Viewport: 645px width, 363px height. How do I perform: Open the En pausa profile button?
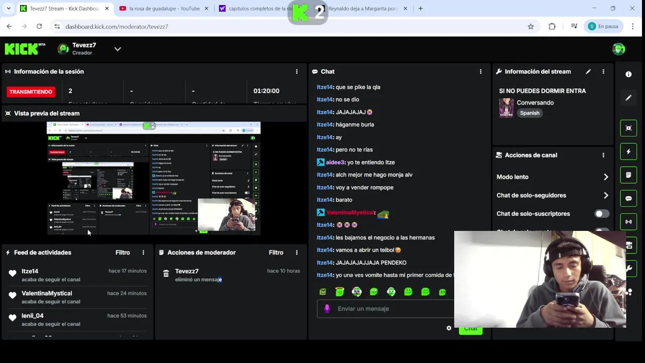[x=603, y=26]
